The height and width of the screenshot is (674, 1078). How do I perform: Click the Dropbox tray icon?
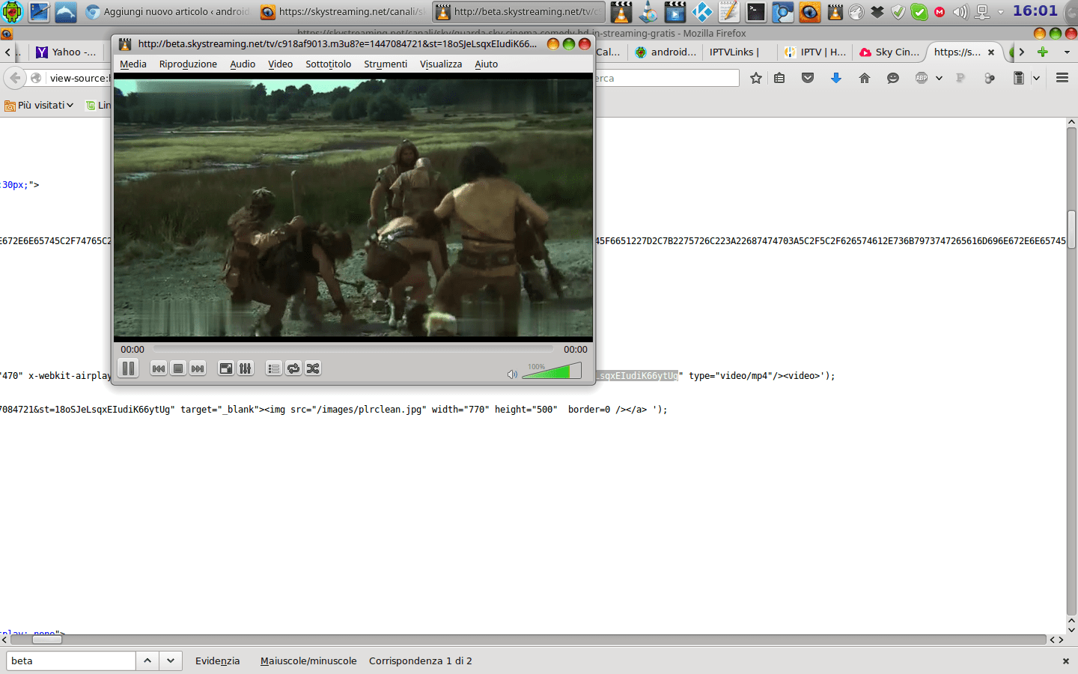pos(877,12)
